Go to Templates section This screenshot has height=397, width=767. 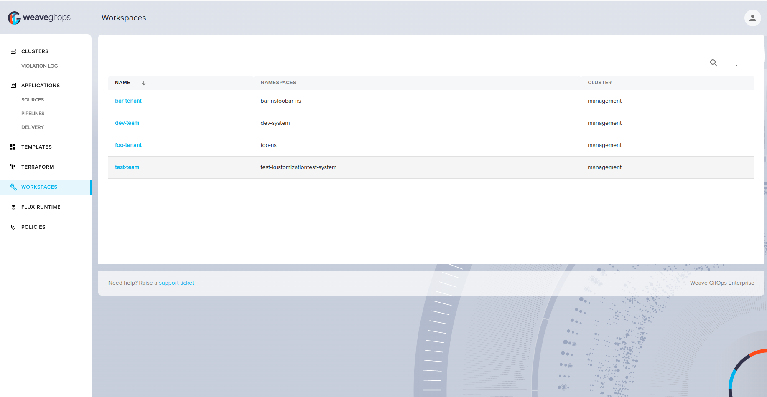click(x=37, y=147)
